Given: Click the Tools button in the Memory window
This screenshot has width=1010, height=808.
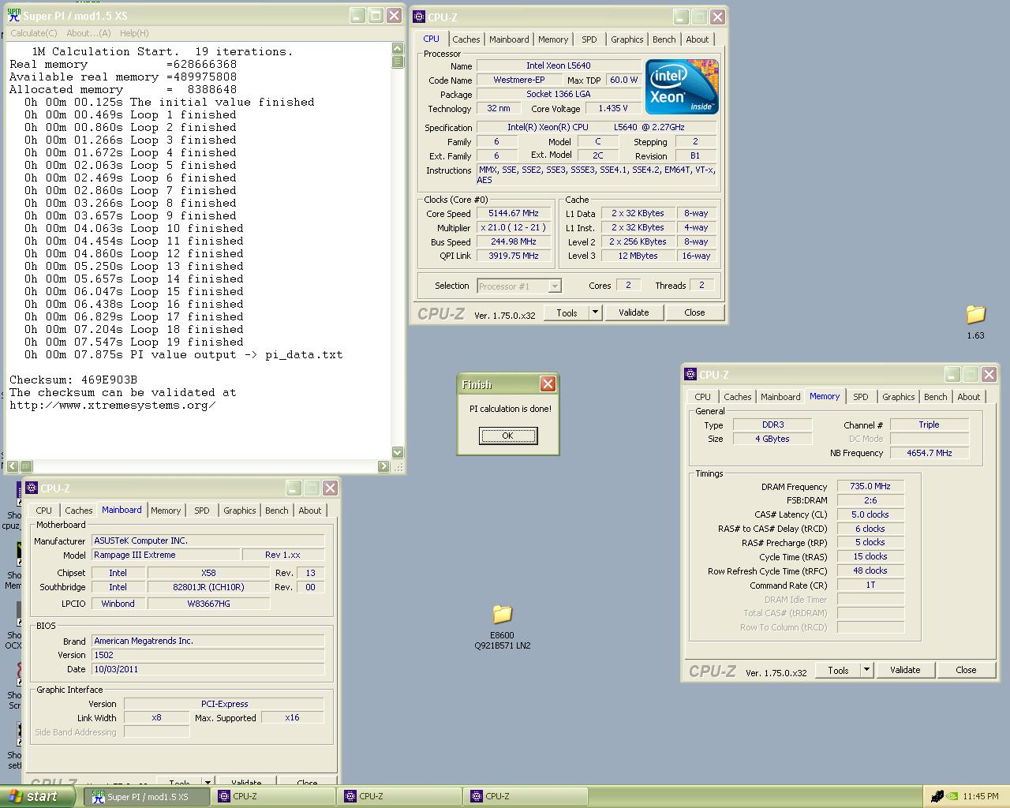Looking at the screenshot, I should [x=838, y=670].
